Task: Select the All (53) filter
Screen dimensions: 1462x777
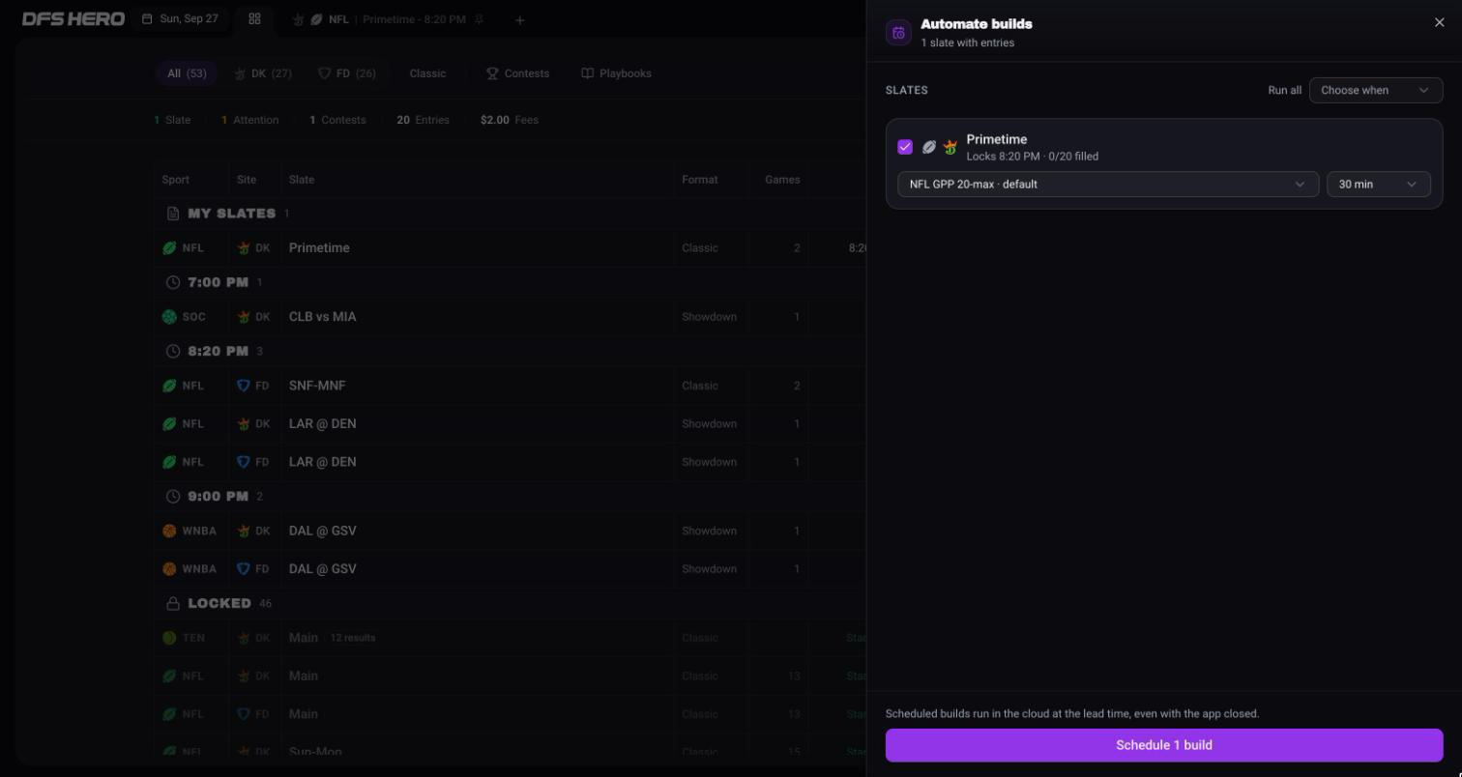Action: point(187,73)
